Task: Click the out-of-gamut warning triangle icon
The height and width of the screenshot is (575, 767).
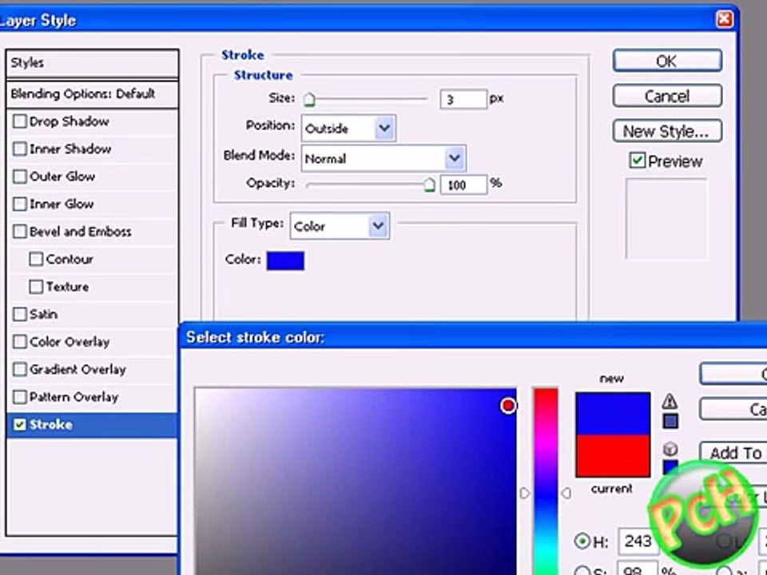Action: [670, 402]
